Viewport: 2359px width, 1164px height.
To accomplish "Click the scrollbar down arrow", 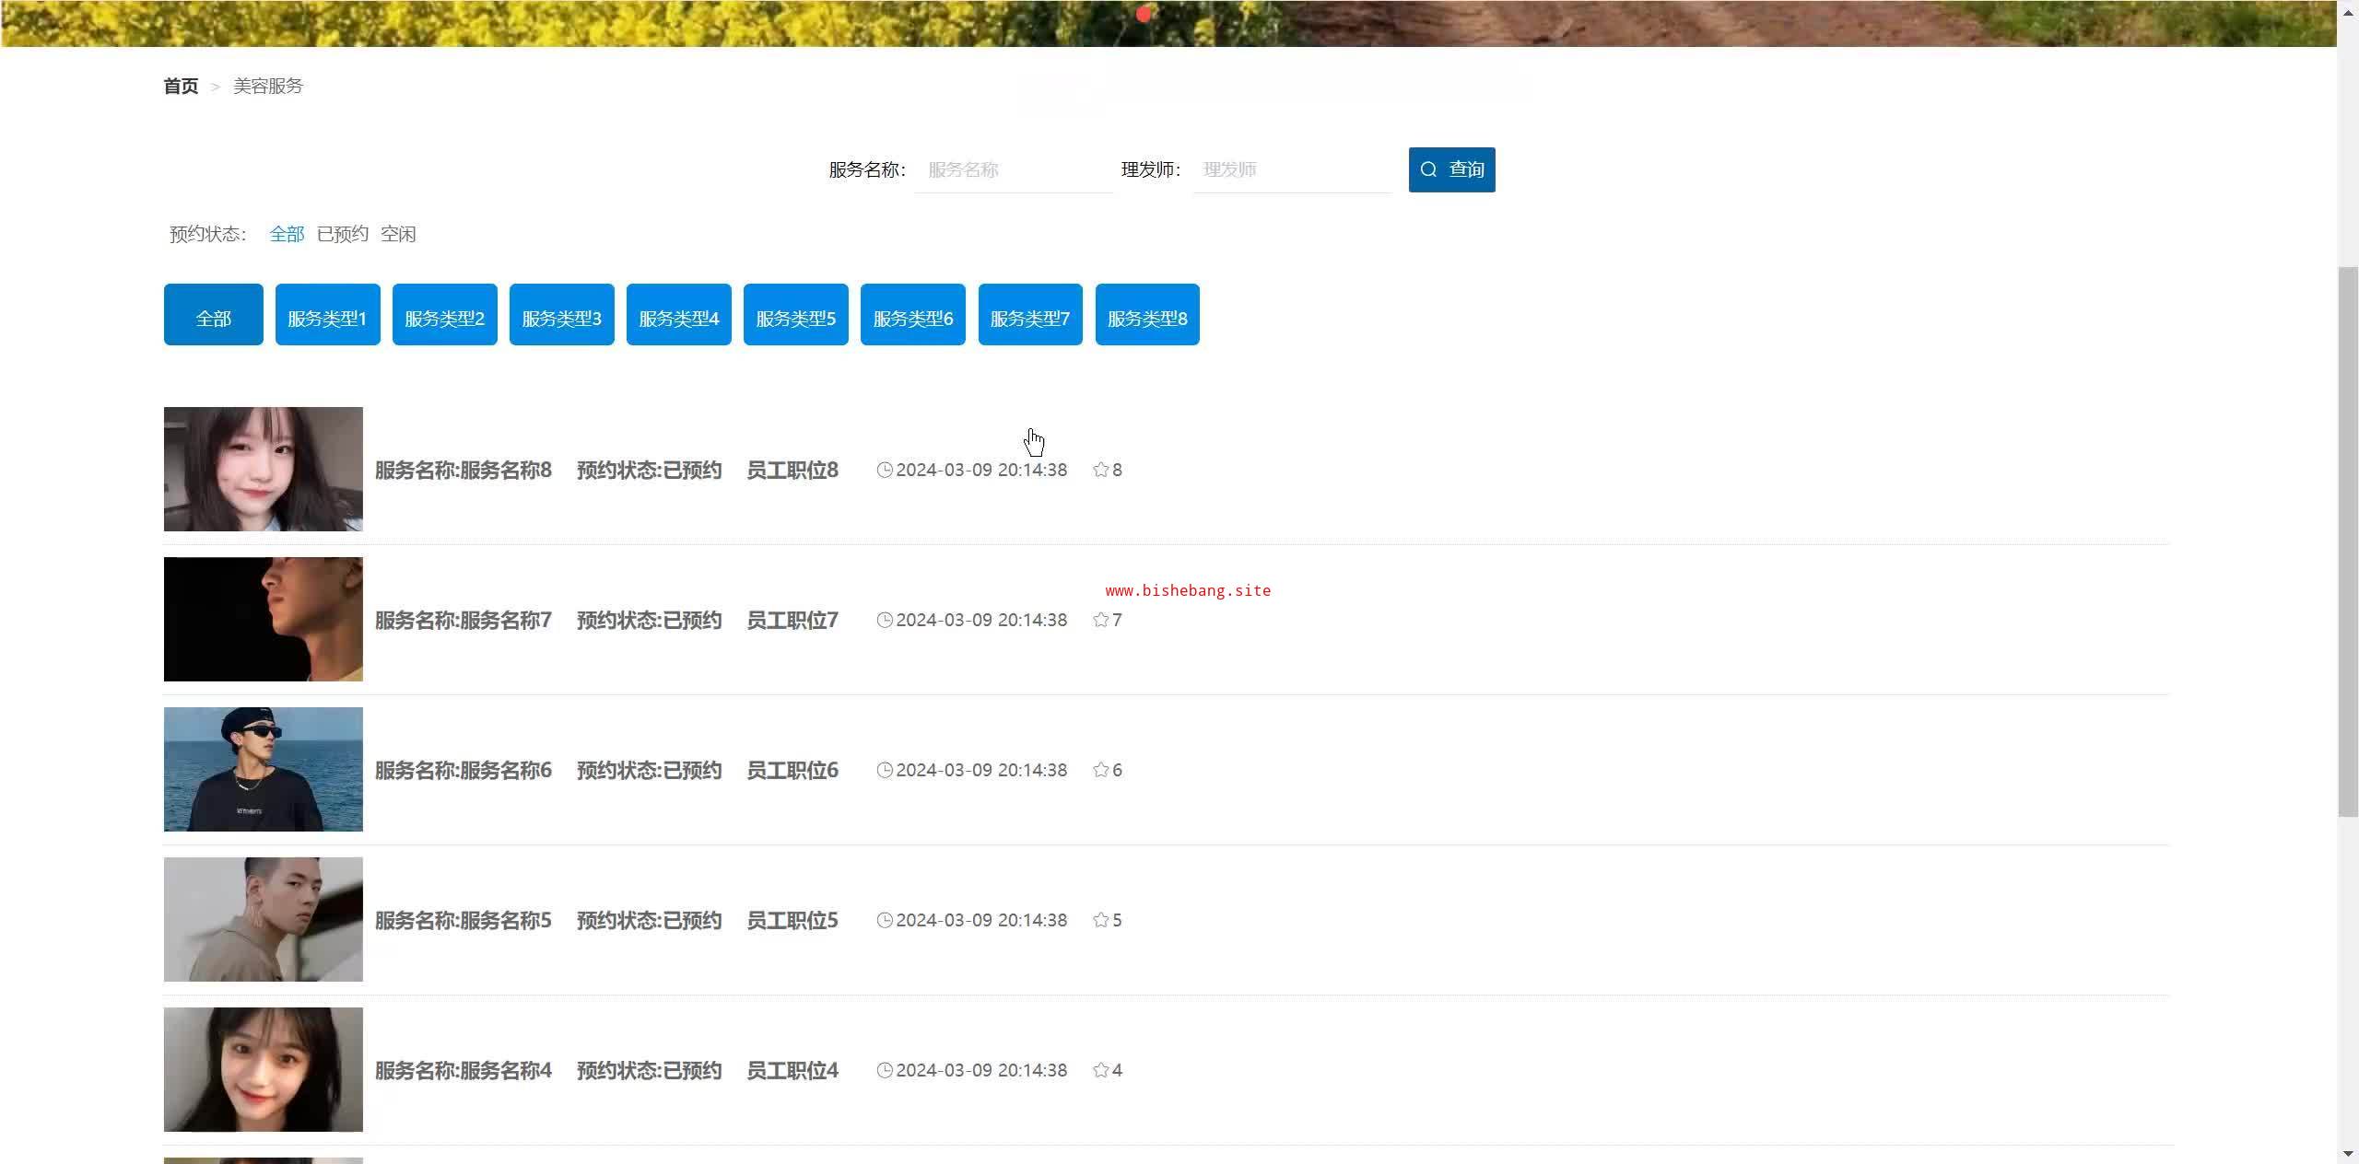I will (2348, 1153).
